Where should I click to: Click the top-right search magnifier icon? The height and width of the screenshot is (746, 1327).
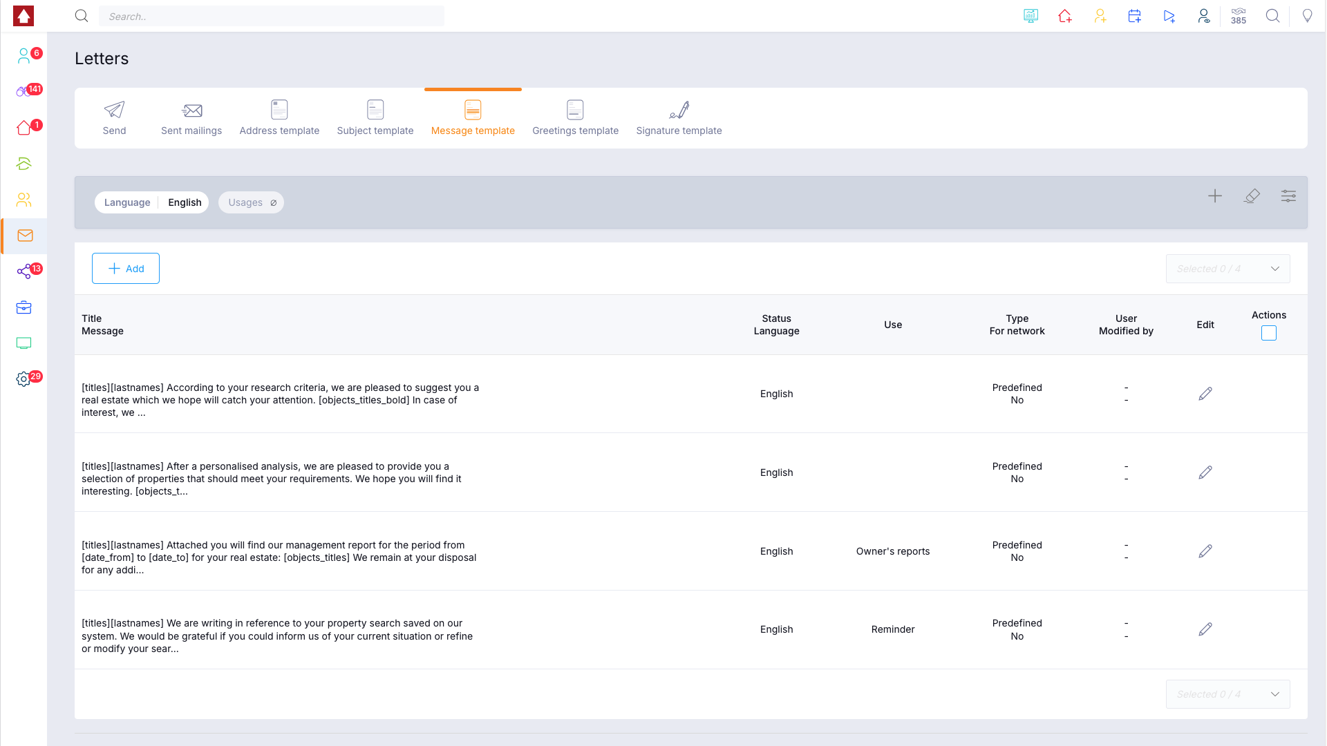tap(1272, 16)
